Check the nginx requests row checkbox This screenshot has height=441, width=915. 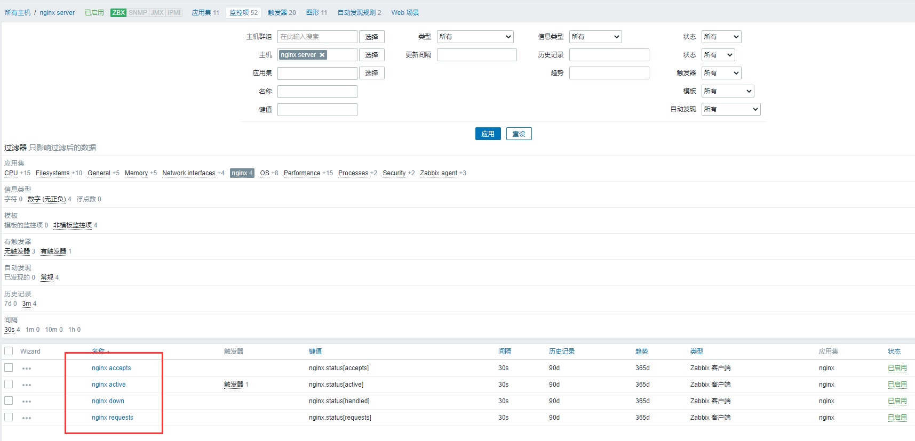[x=9, y=417]
